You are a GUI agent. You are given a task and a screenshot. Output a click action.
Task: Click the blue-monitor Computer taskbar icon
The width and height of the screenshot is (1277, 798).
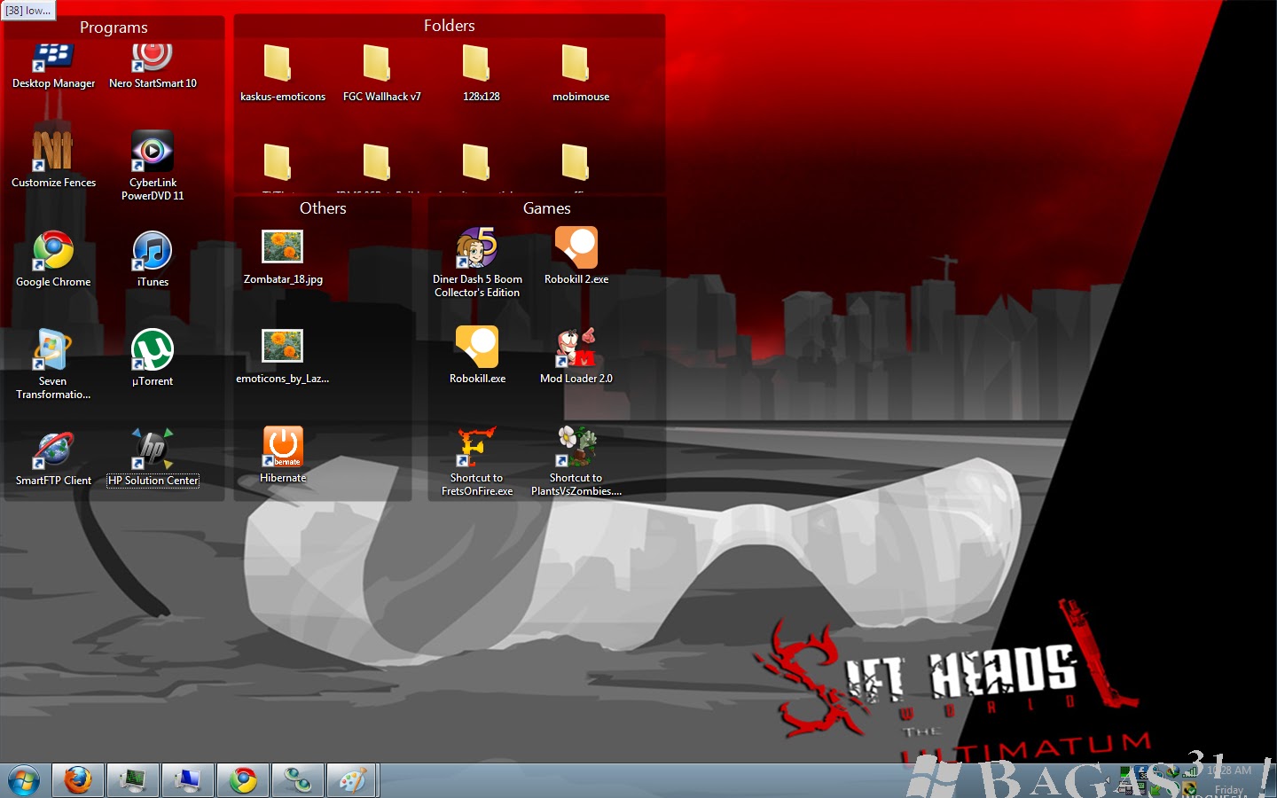[x=188, y=781]
